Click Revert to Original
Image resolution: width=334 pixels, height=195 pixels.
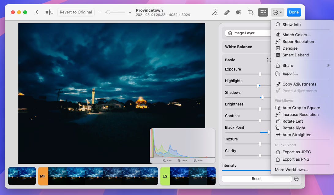(76, 12)
